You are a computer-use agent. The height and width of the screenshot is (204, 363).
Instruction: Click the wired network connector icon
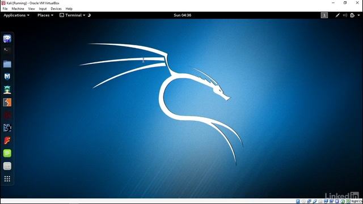point(337,15)
